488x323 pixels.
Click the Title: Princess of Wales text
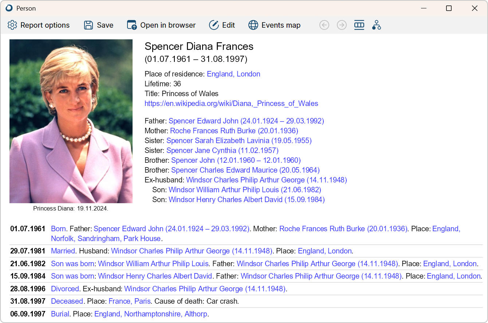[181, 94]
